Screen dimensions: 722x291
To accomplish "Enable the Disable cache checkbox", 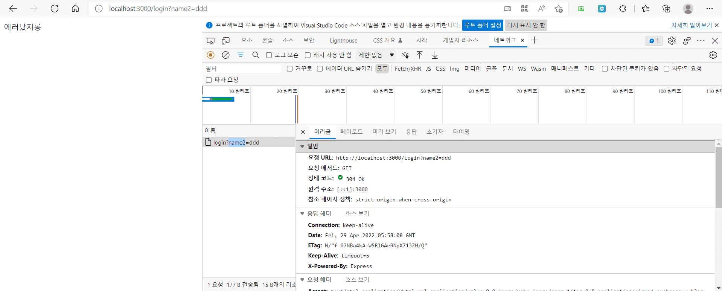I will click(x=308, y=55).
